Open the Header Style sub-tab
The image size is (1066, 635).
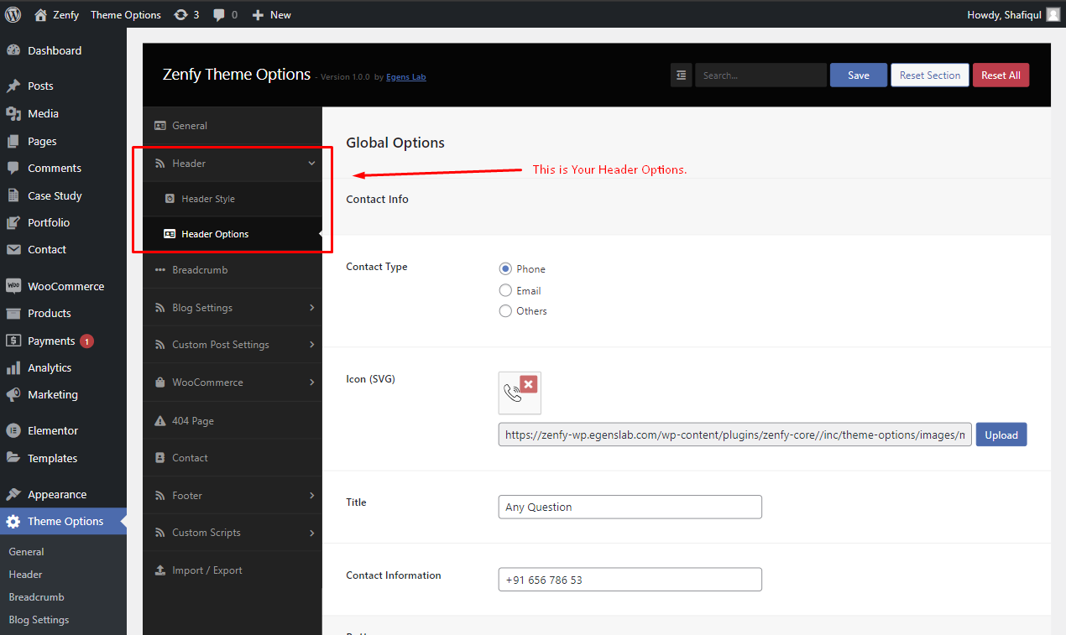point(233,199)
